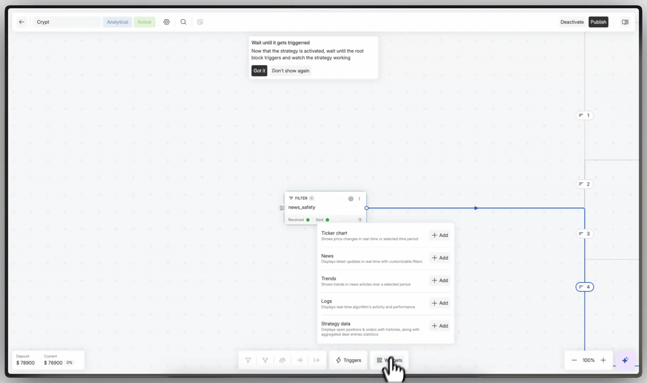
Task: Go back using the top-left arrow
Action: coord(22,22)
